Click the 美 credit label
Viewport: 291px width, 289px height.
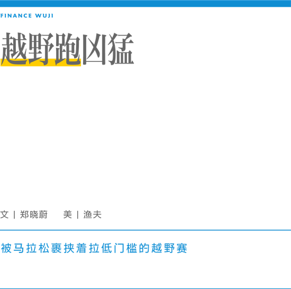(x=68, y=214)
